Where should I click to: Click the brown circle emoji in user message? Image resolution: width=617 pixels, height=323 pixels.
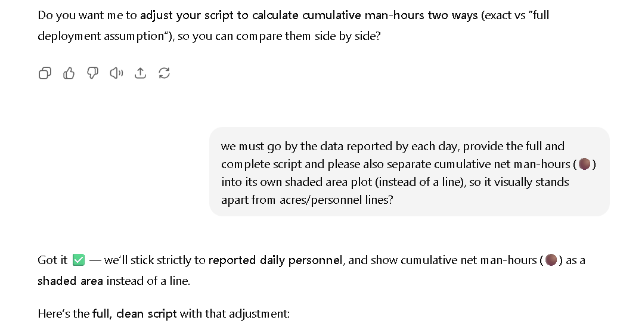pyautogui.click(x=584, y=164)
